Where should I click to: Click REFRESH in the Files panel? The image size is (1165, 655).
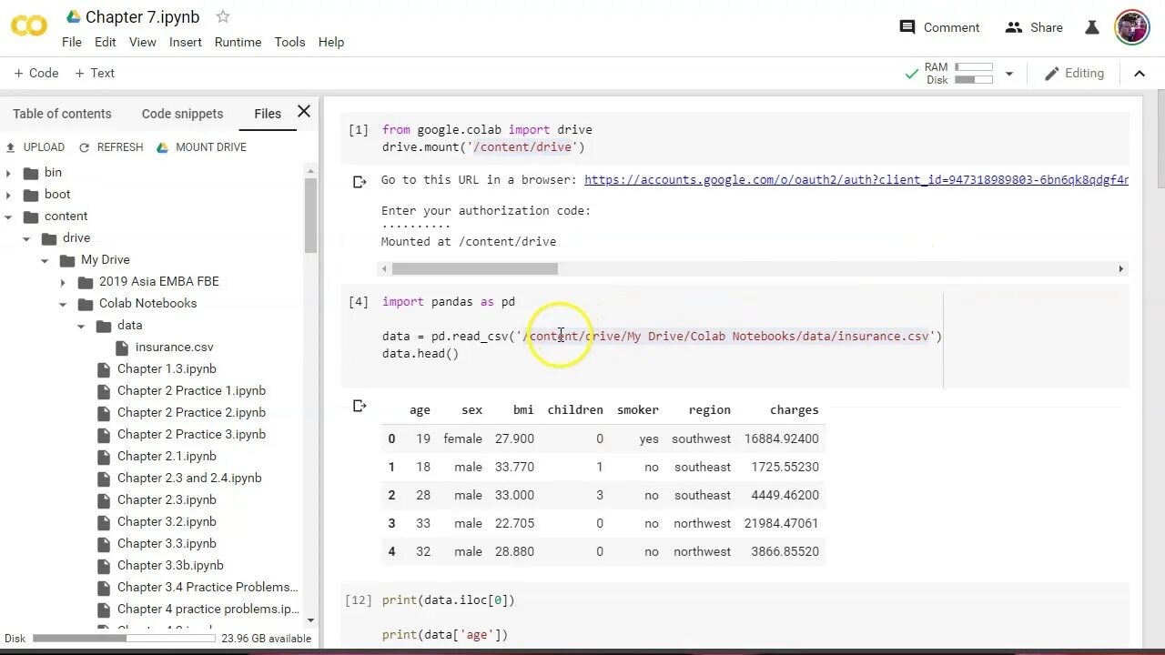click(111, 147)
